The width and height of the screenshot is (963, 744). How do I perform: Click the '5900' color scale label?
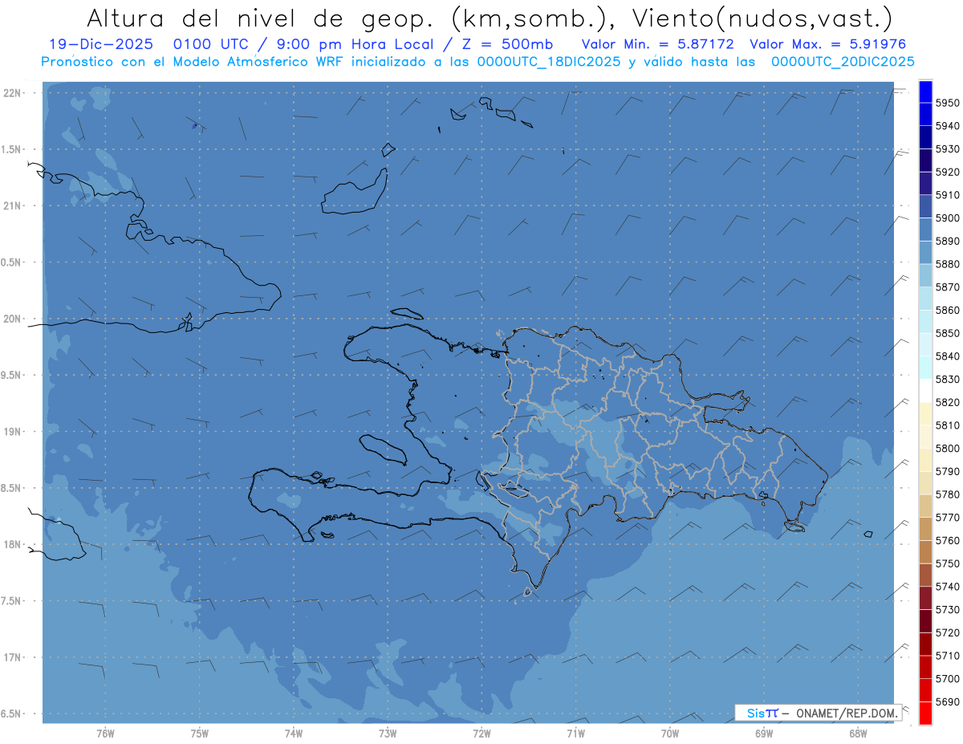pyautogui.click(x=948, y=218)
